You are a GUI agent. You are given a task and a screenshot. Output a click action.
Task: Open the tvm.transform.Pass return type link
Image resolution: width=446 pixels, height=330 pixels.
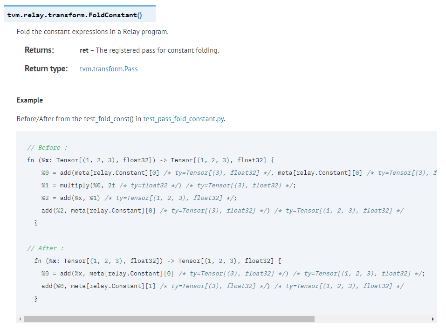pyautogui.click(x=109, y=69)
